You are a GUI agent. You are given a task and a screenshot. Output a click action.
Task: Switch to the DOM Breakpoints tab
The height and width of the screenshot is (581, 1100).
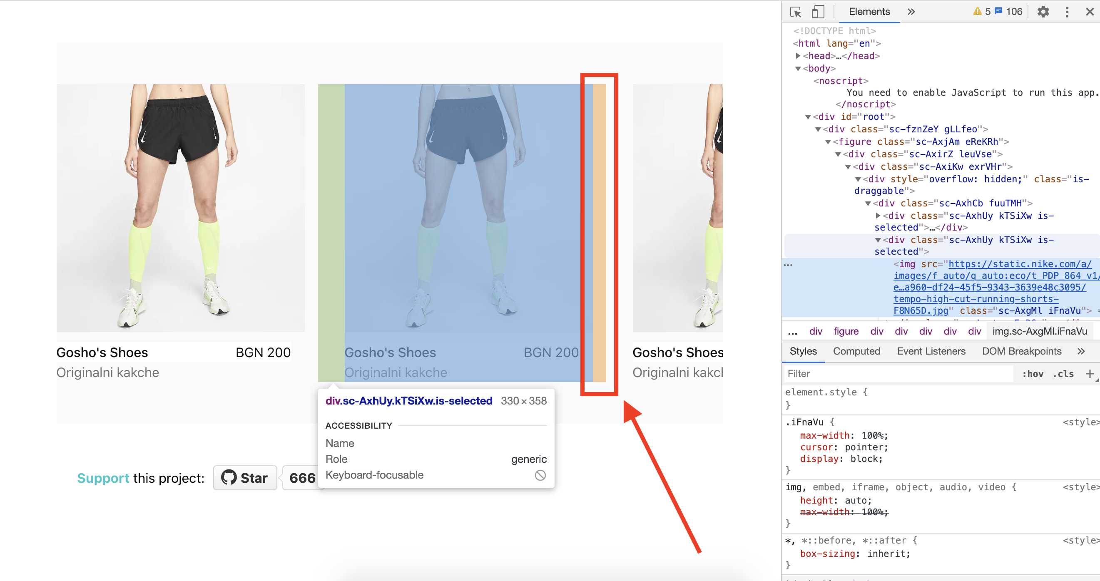tap(1021, 351)
